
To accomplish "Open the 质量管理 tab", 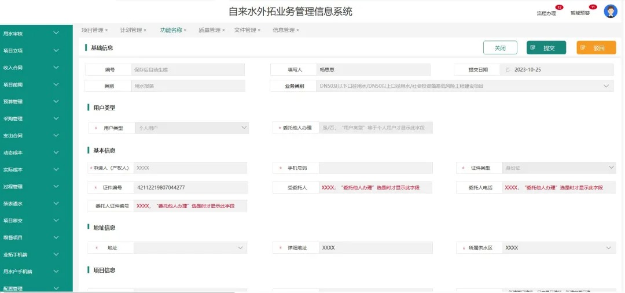I will coord(209,30).
